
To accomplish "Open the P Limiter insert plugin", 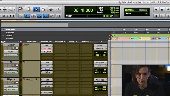I will coord(48,52).
